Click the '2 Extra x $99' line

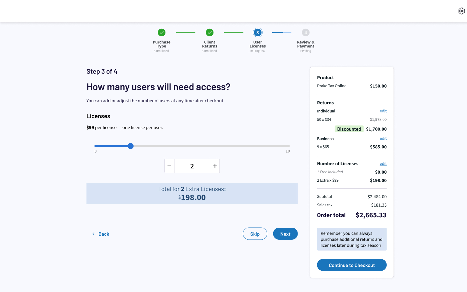(328, 180)
